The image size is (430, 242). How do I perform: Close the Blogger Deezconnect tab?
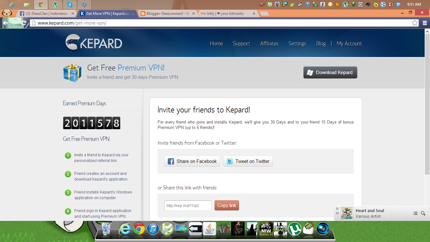194,14
